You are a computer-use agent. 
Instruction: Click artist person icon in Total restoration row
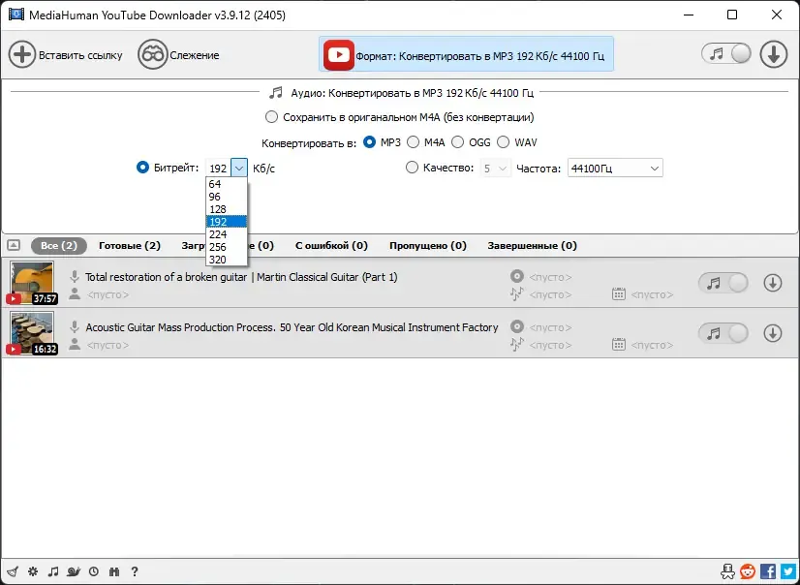tap(75, 293)
